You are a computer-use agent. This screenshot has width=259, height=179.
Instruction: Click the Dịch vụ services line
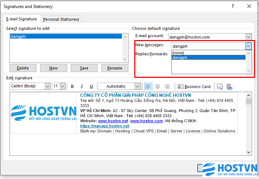click(x=158, y=131)
